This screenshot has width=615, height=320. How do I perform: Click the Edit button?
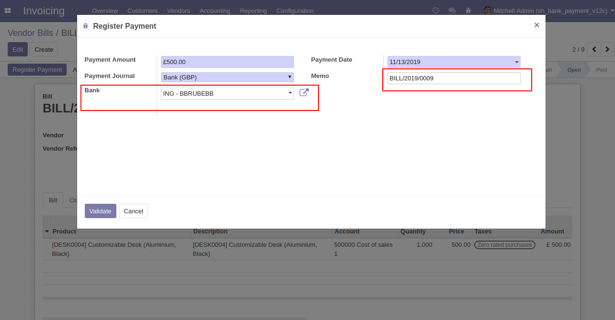18,49
